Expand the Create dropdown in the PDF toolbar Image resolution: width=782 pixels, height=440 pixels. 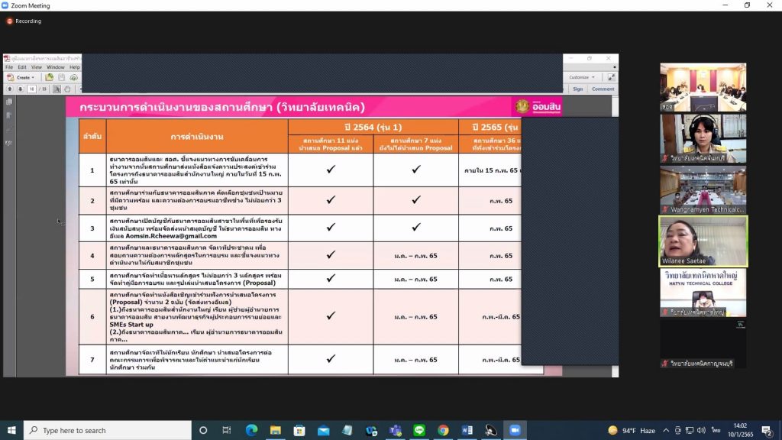point(21,77)
